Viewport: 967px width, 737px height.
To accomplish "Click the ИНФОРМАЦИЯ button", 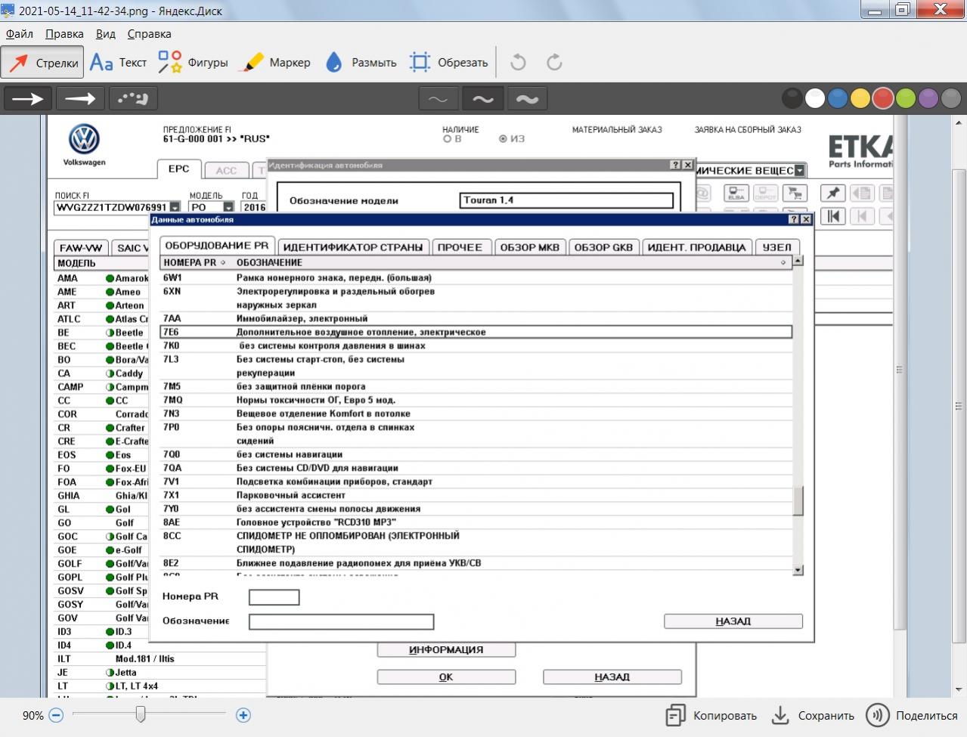I will tap(446, 650).
